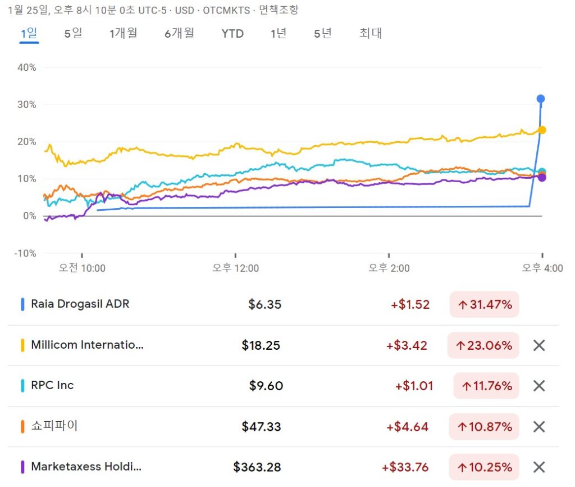Open the RPC Inc stock
The height and width of the screenshot is (487, 575).
(x=52, y=385)
